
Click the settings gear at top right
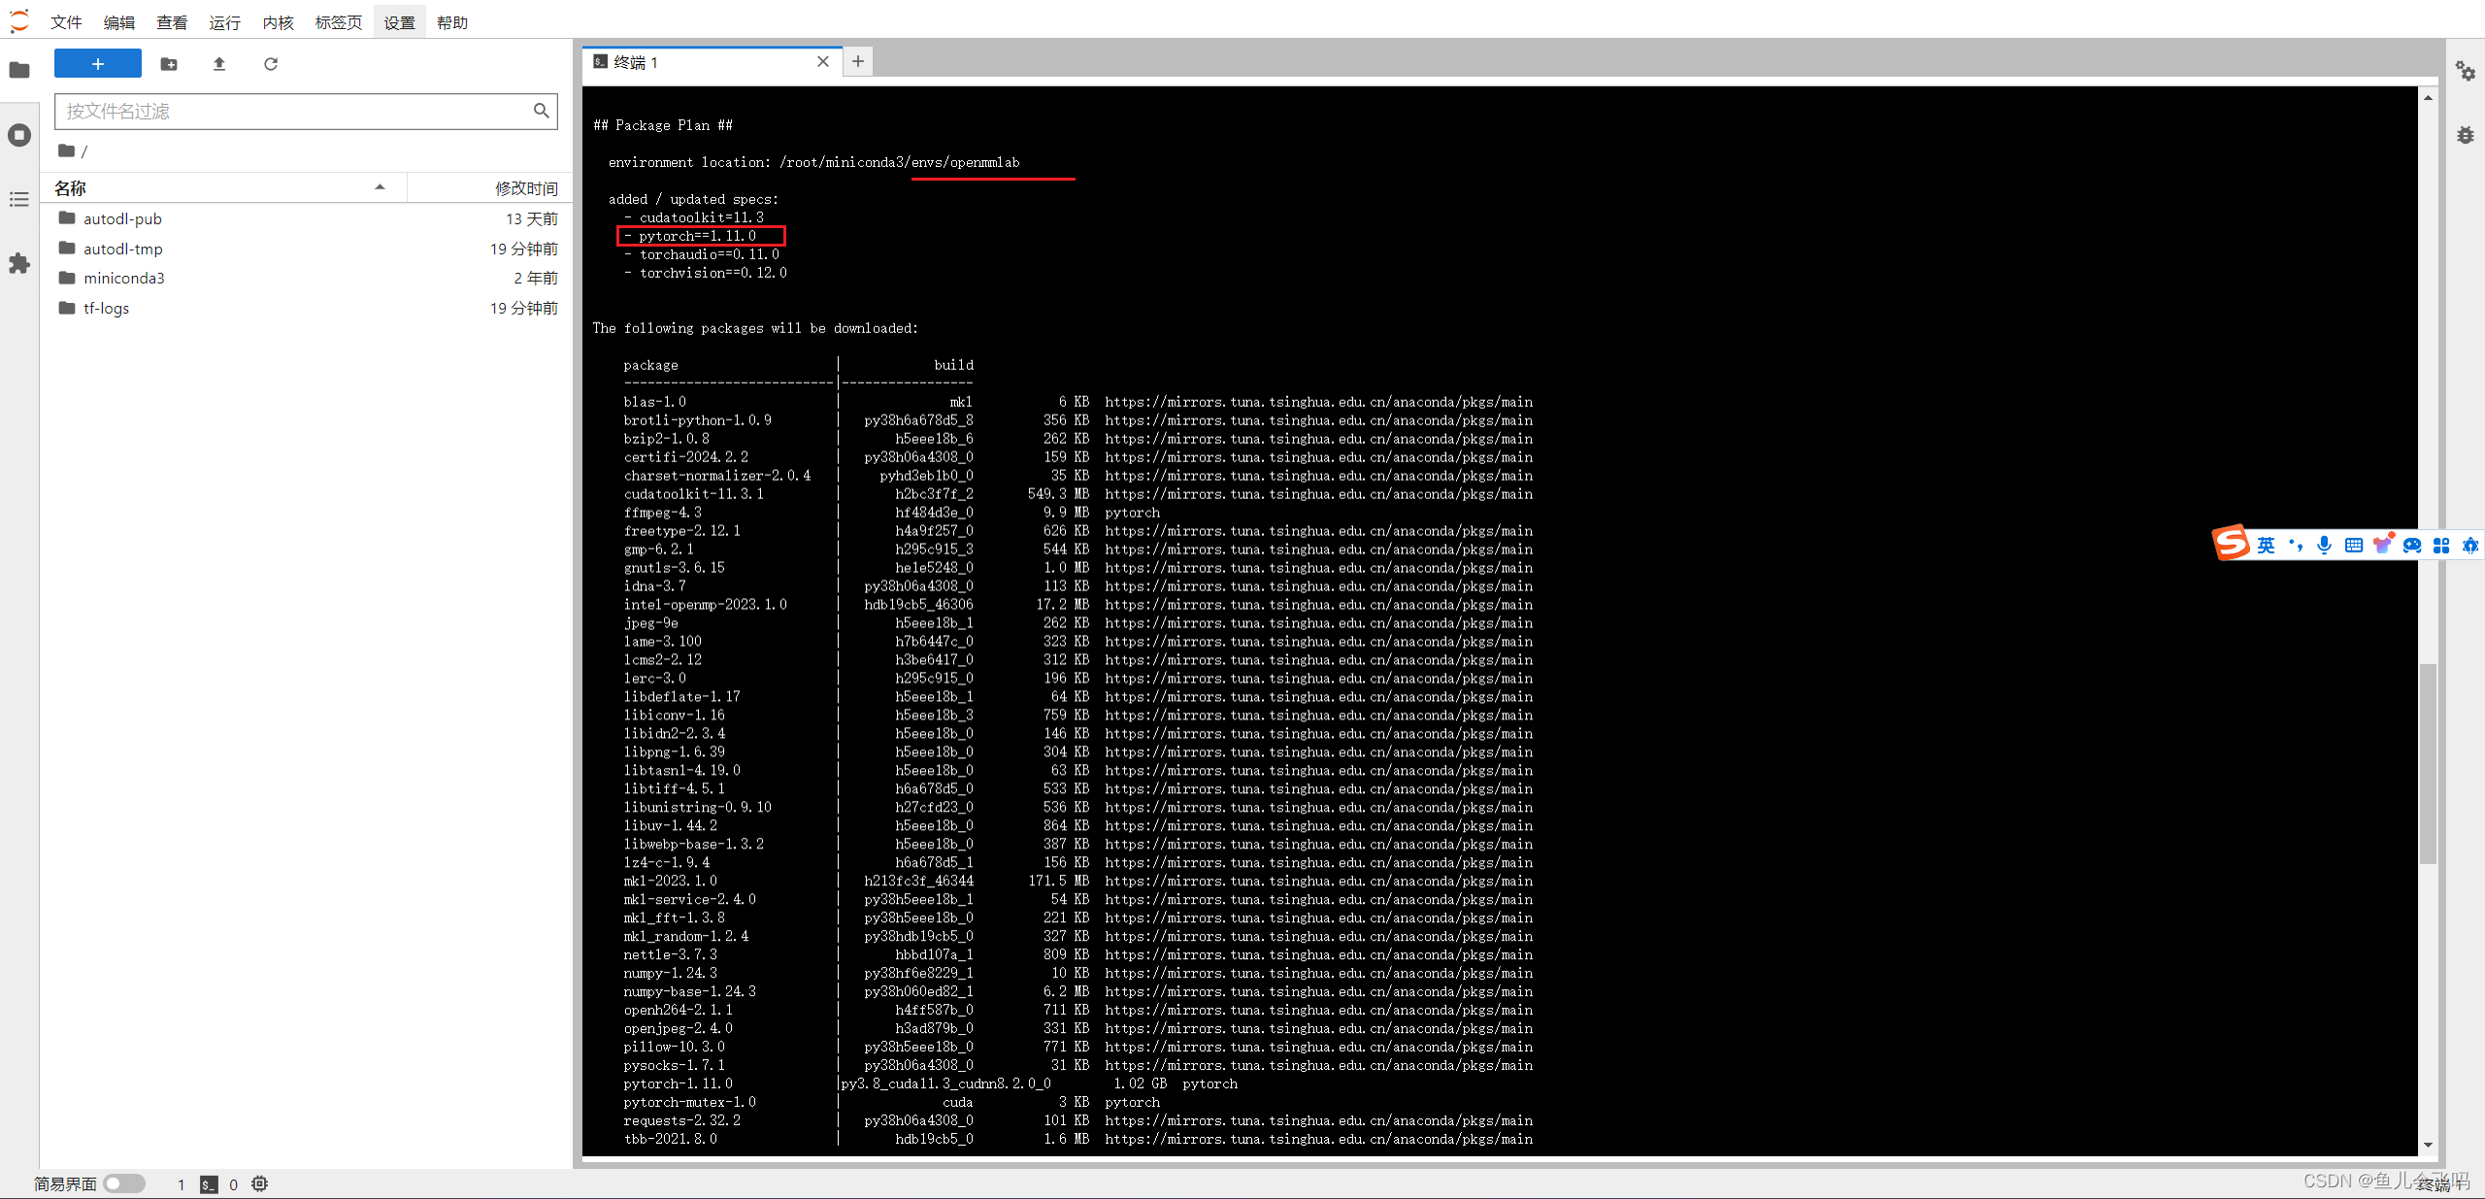pos(2467,70)
